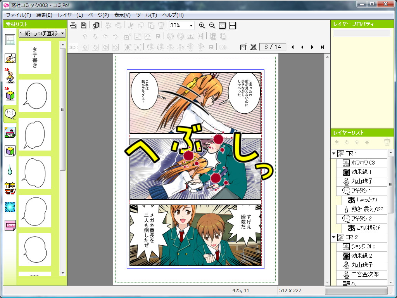Open the zoom percentage dropdown

192,25
